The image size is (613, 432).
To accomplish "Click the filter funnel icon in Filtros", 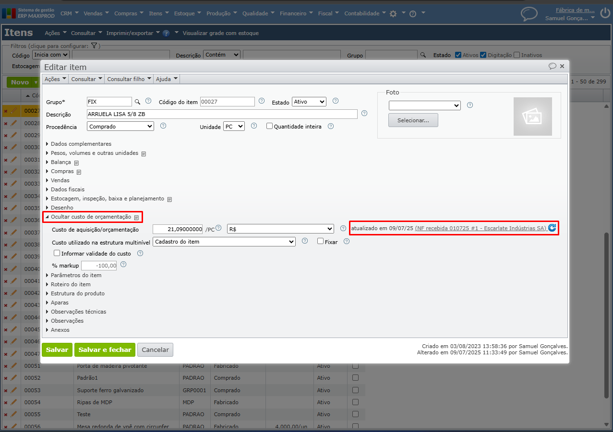I will tap(94, 46).
